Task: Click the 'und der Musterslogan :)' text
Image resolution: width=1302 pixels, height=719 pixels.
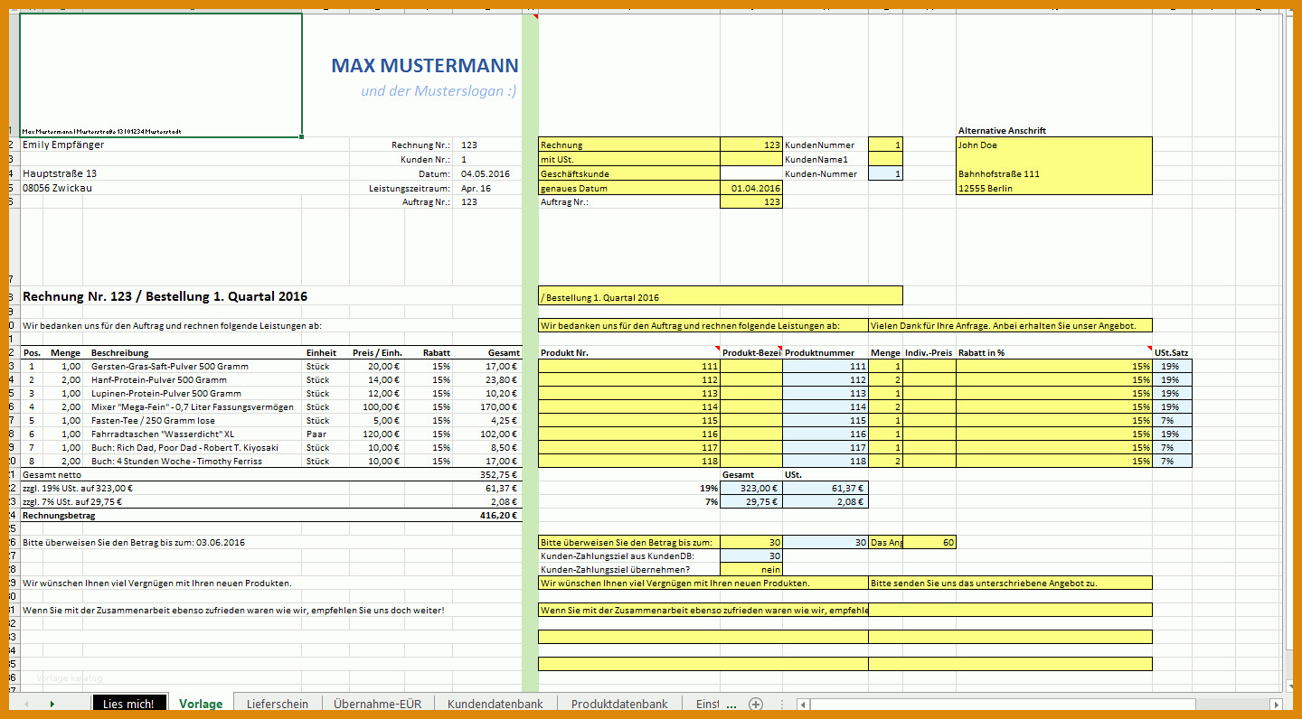Action: click(x=439, y=90)
